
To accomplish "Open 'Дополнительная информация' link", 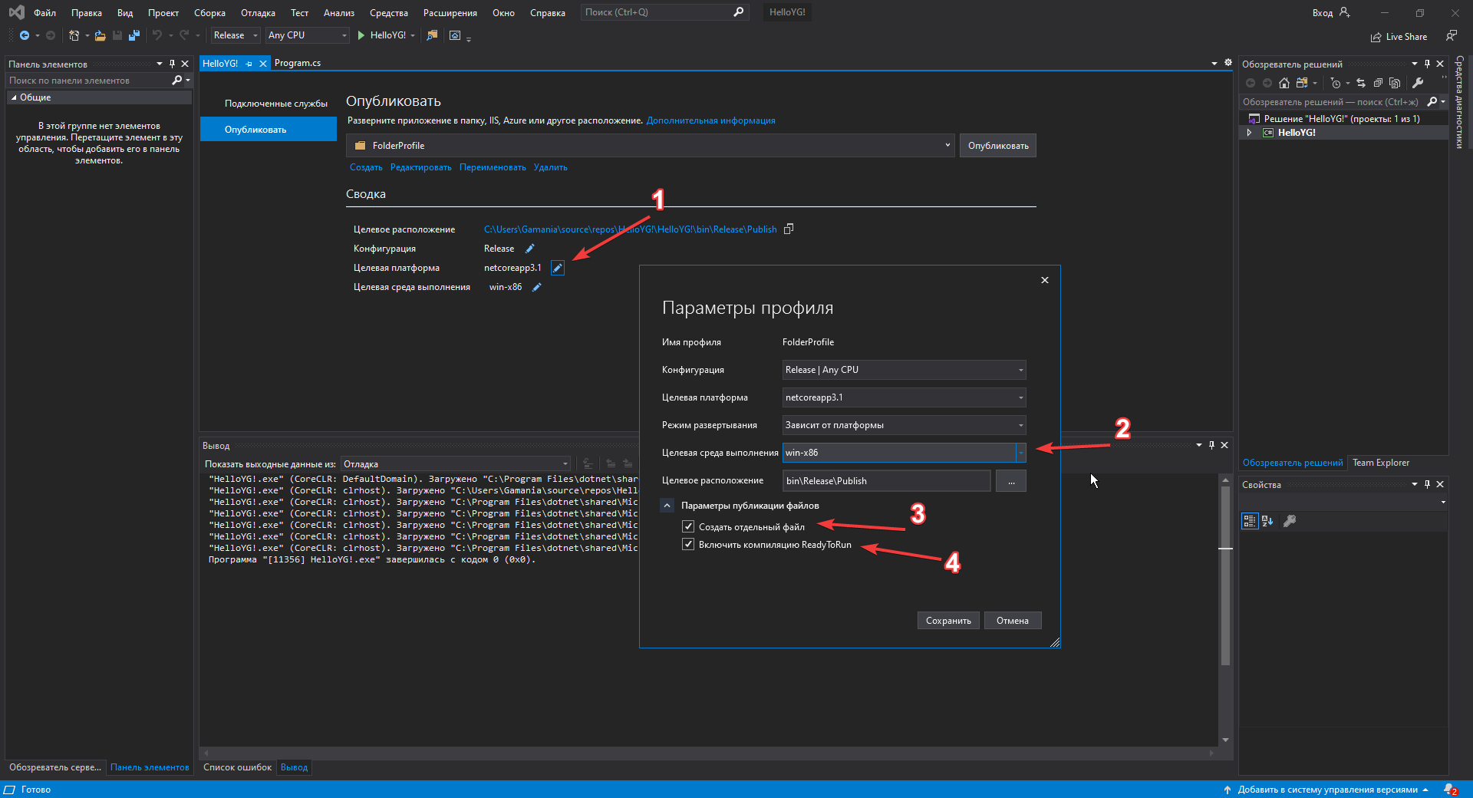I will pos(710,120).
